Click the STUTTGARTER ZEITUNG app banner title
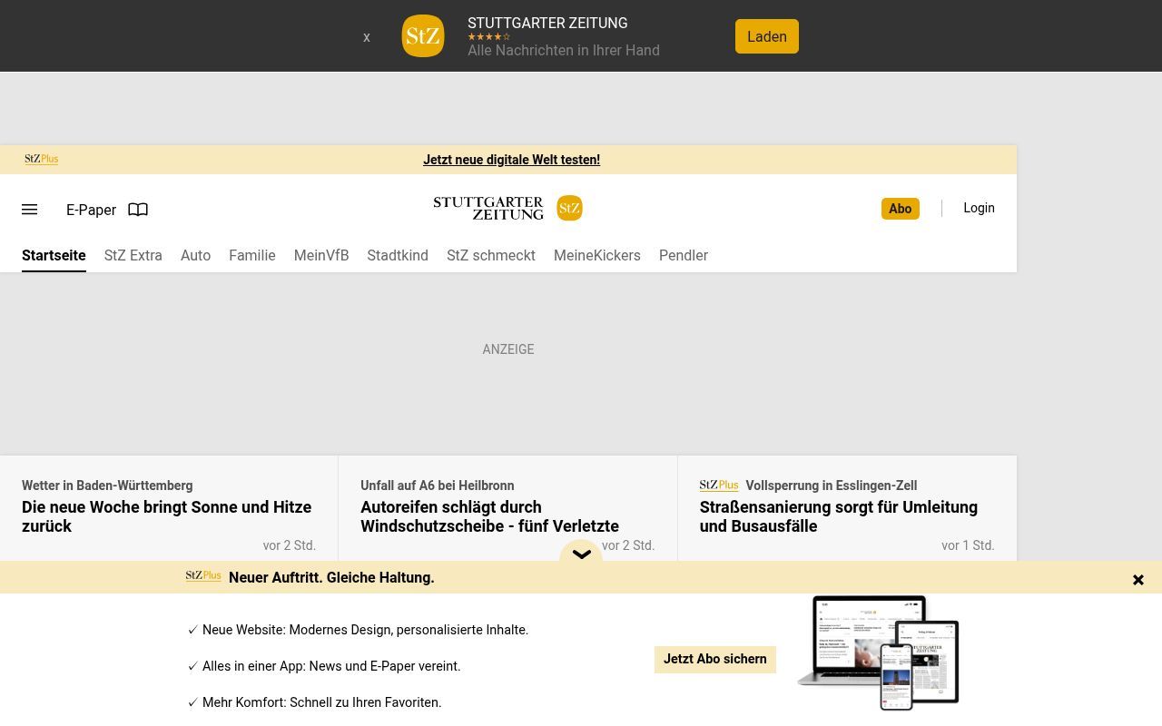Viewport: 1162px width, 726px height. tap(547, 24)
